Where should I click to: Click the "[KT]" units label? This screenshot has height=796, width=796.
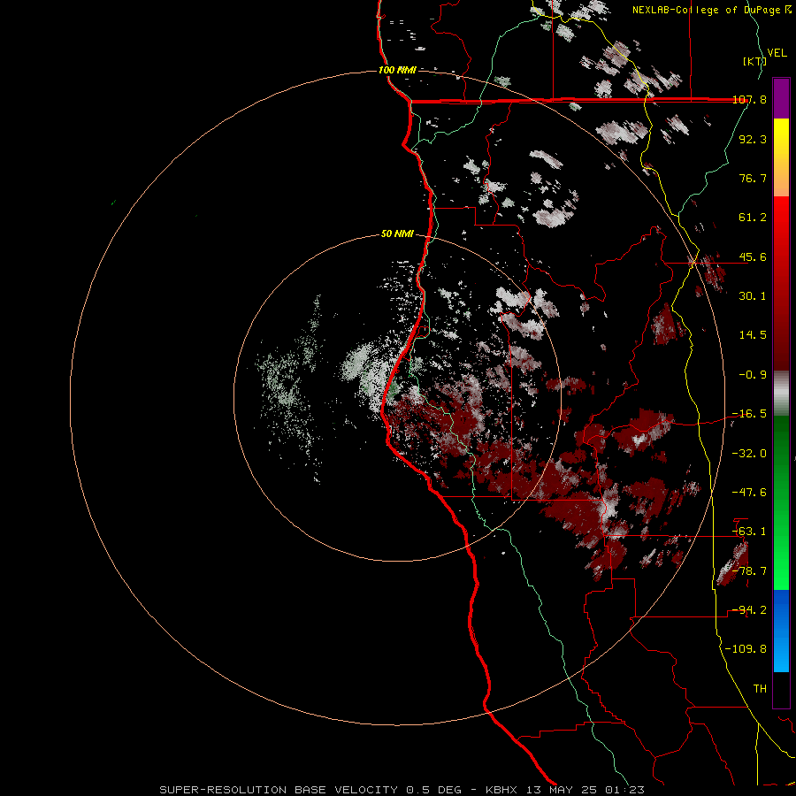754,61
